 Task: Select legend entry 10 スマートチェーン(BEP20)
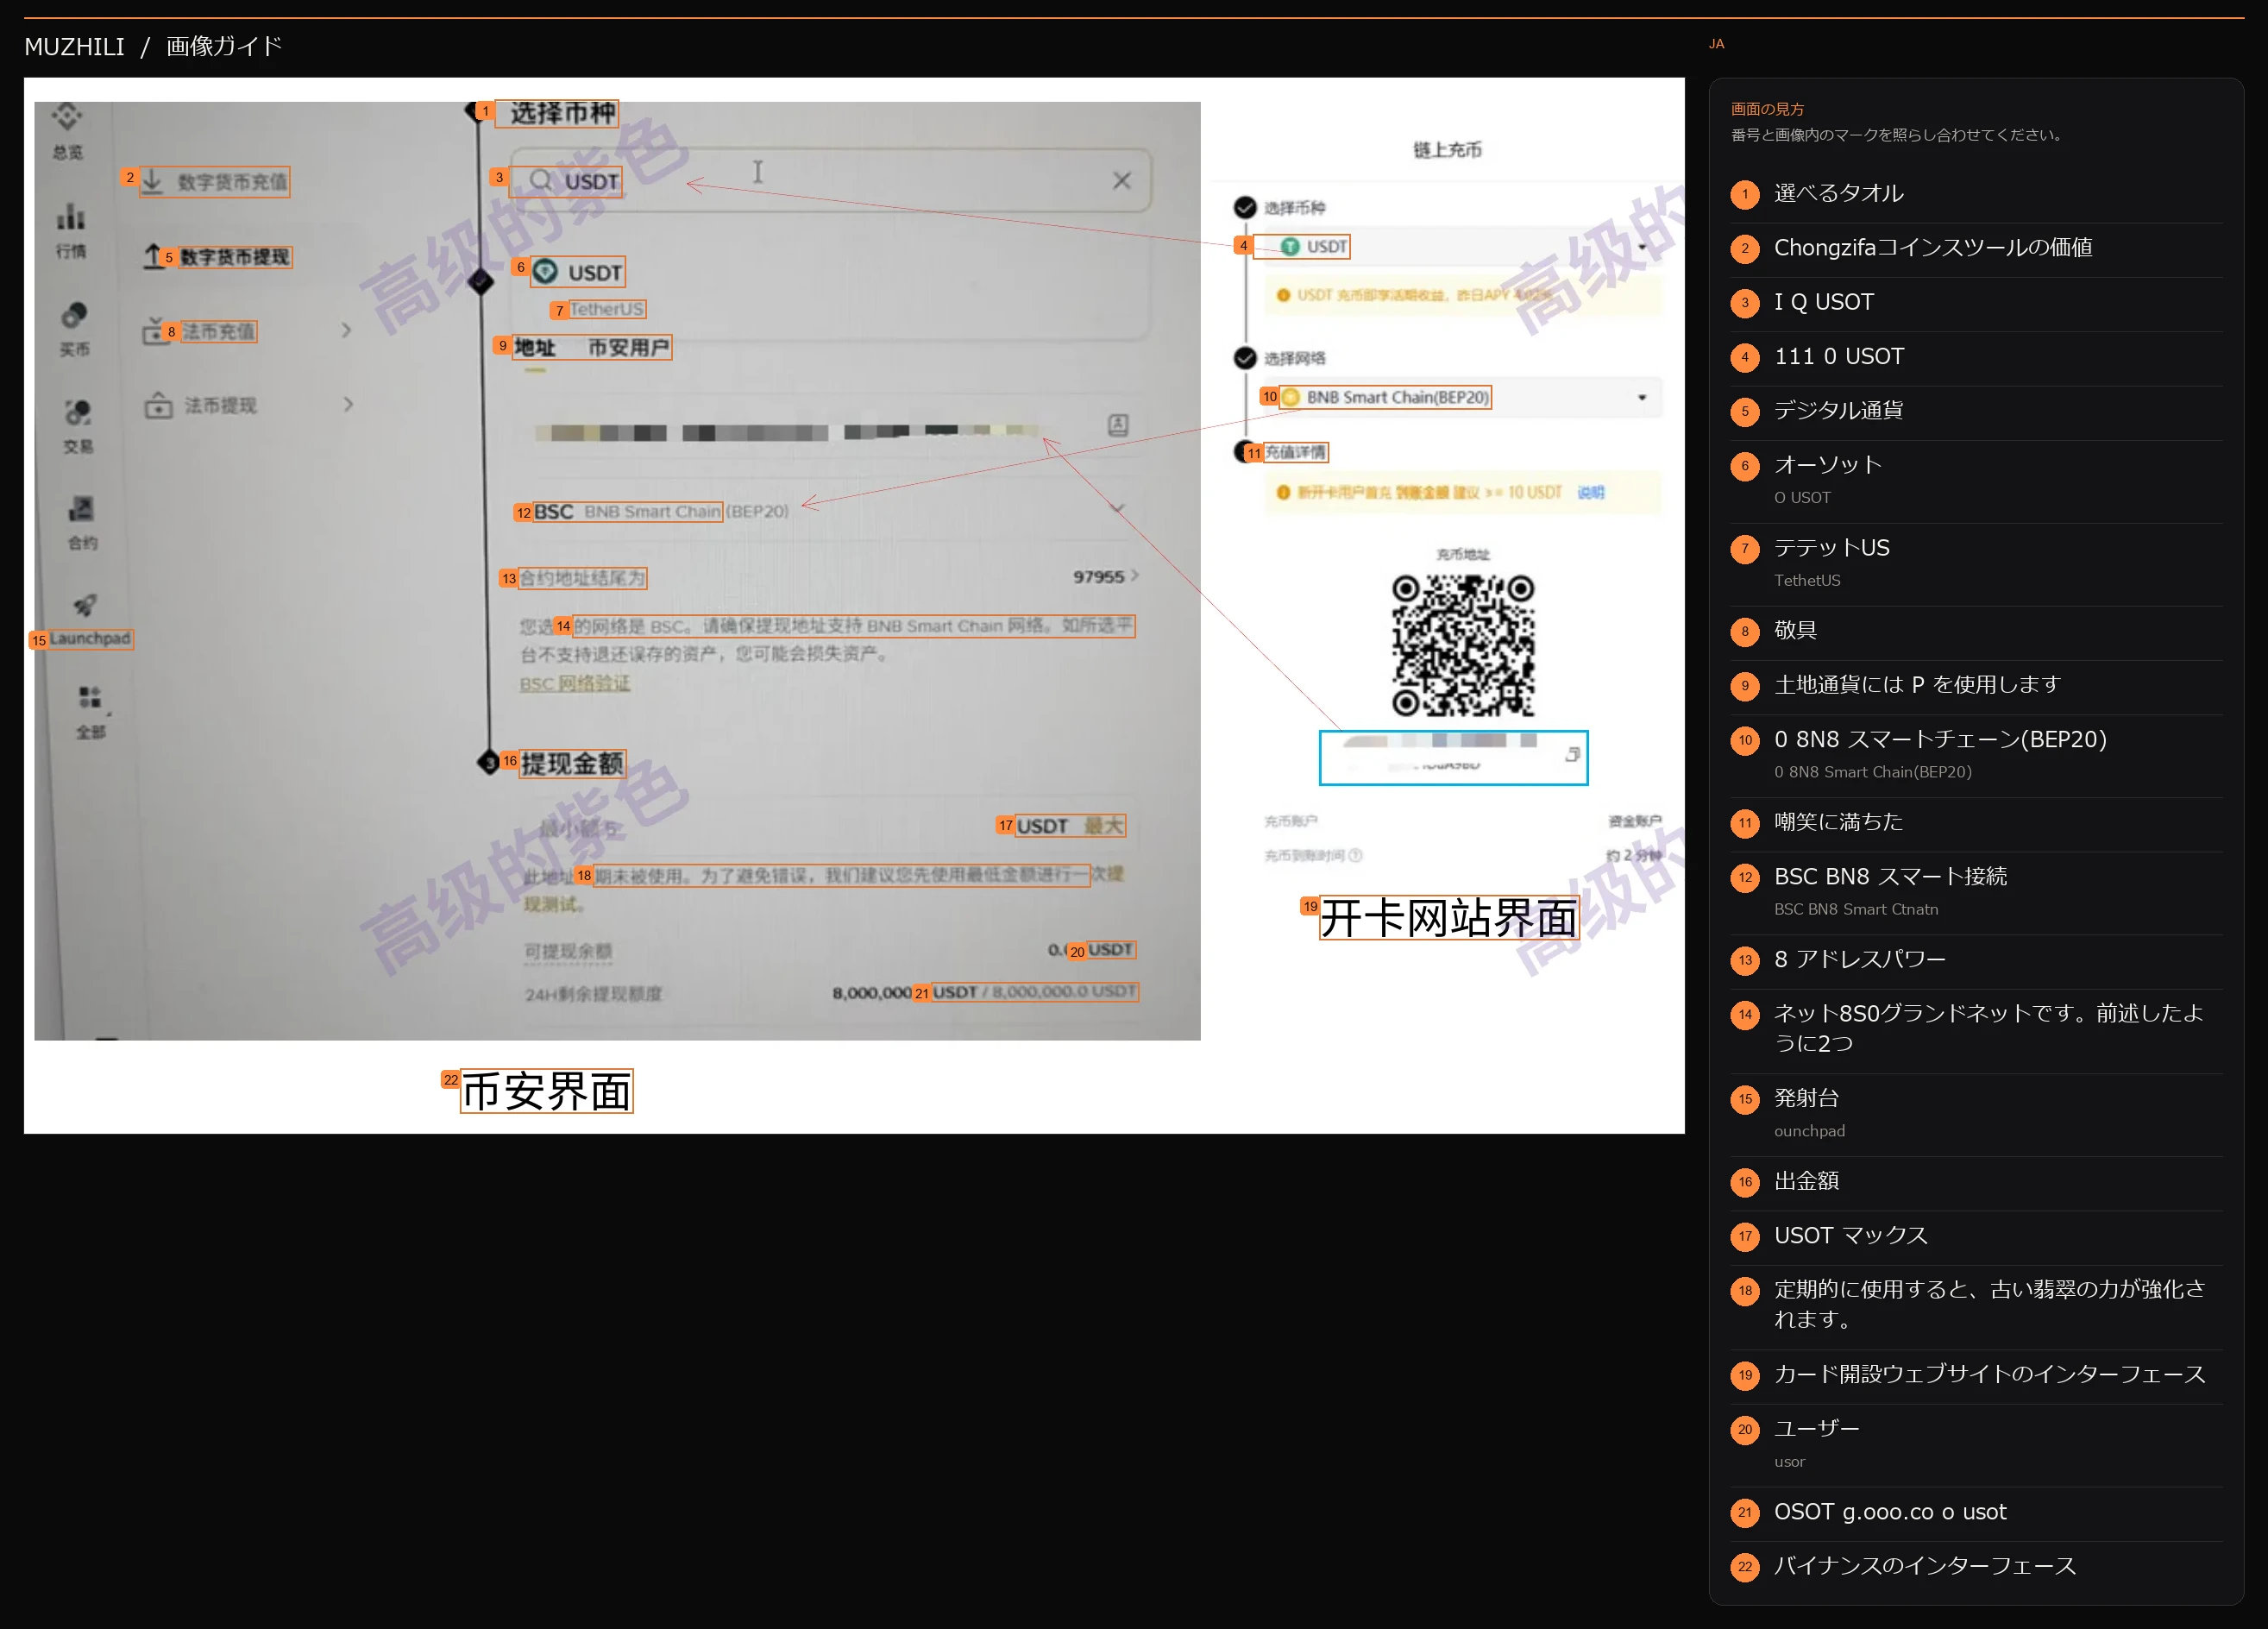pyautogui.click(x=1976, y=754)
